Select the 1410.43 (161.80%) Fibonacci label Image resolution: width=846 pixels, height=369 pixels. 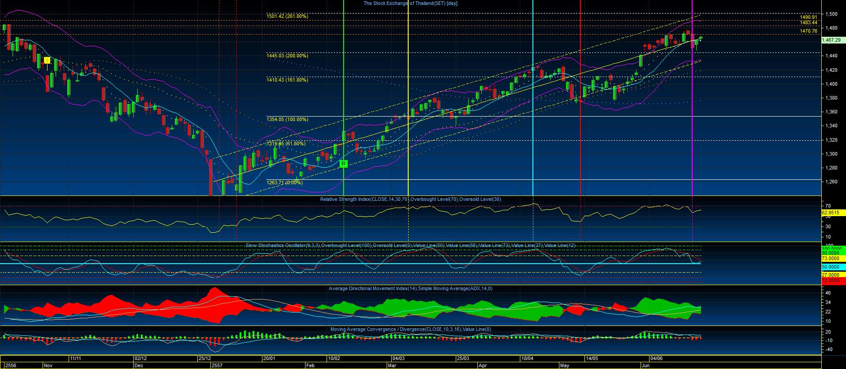(287, 80)
